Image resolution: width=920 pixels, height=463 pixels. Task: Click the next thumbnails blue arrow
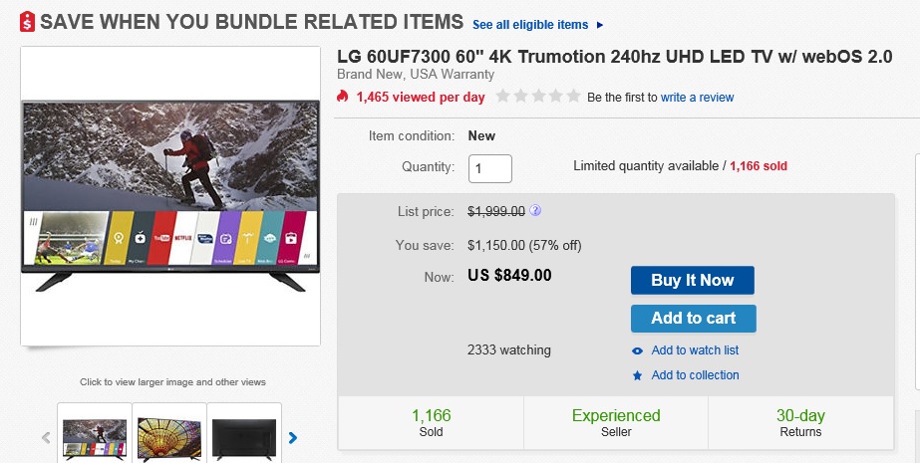(x=292, y=437)
